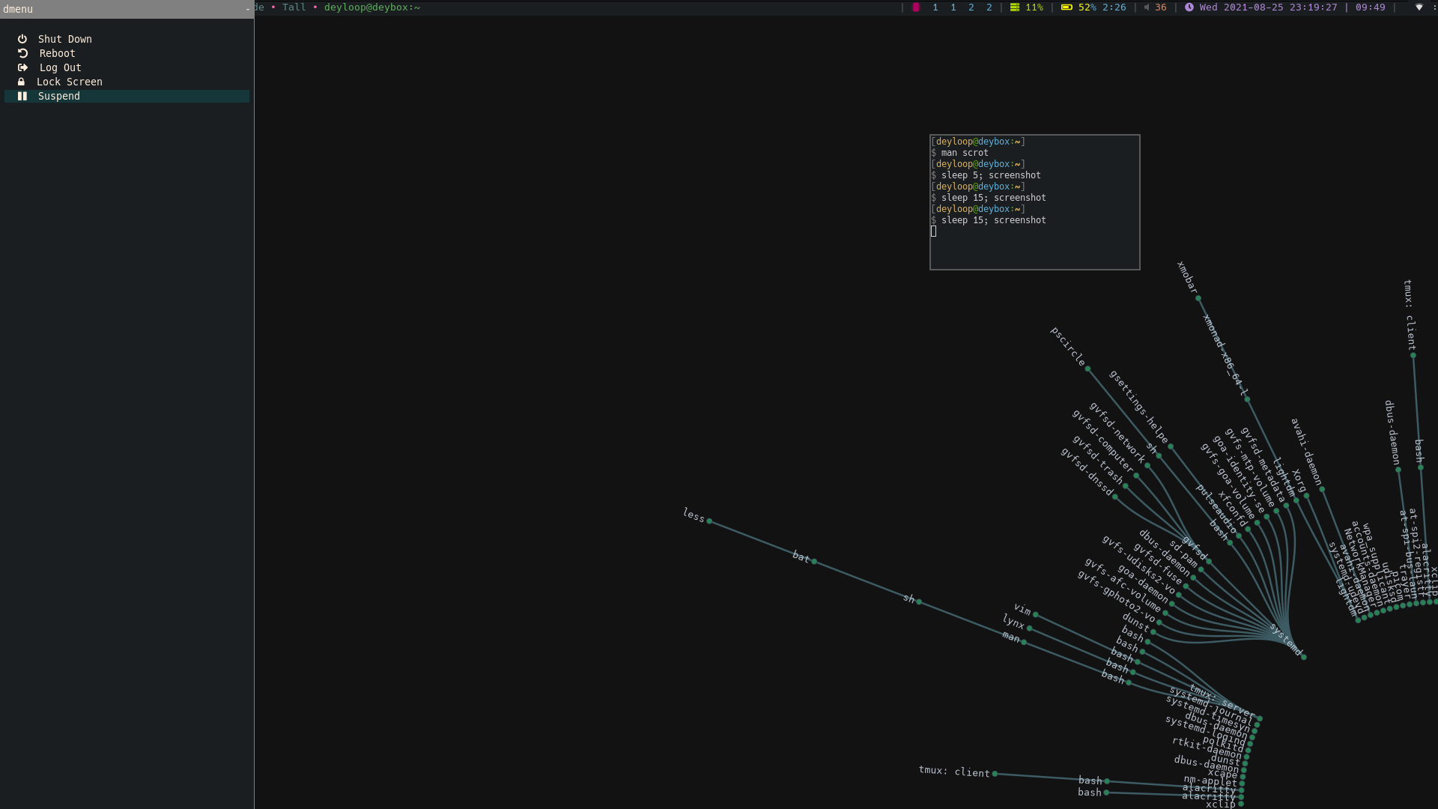Click the Lock Screen padlock icon
Viewport: 1438px width, 809px height.
click(x=21, y=82)
